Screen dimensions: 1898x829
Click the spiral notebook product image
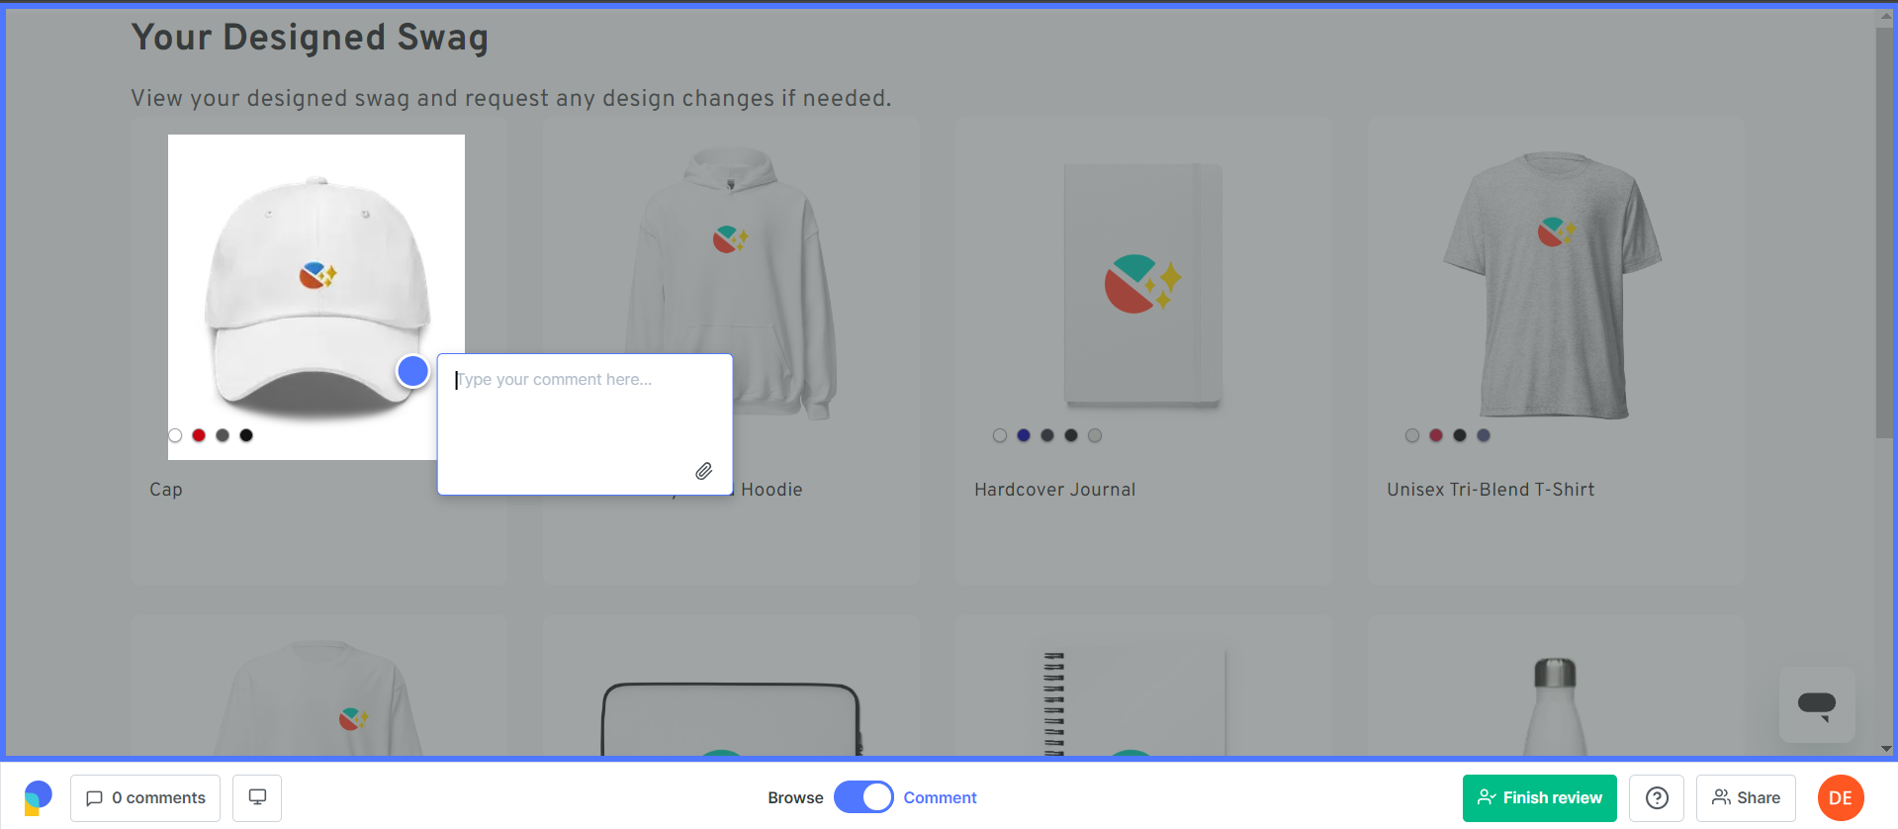tap(1135, 702)
